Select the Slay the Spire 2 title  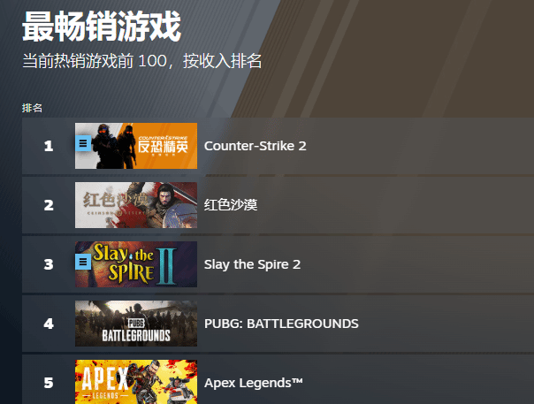tap(252, 264)
